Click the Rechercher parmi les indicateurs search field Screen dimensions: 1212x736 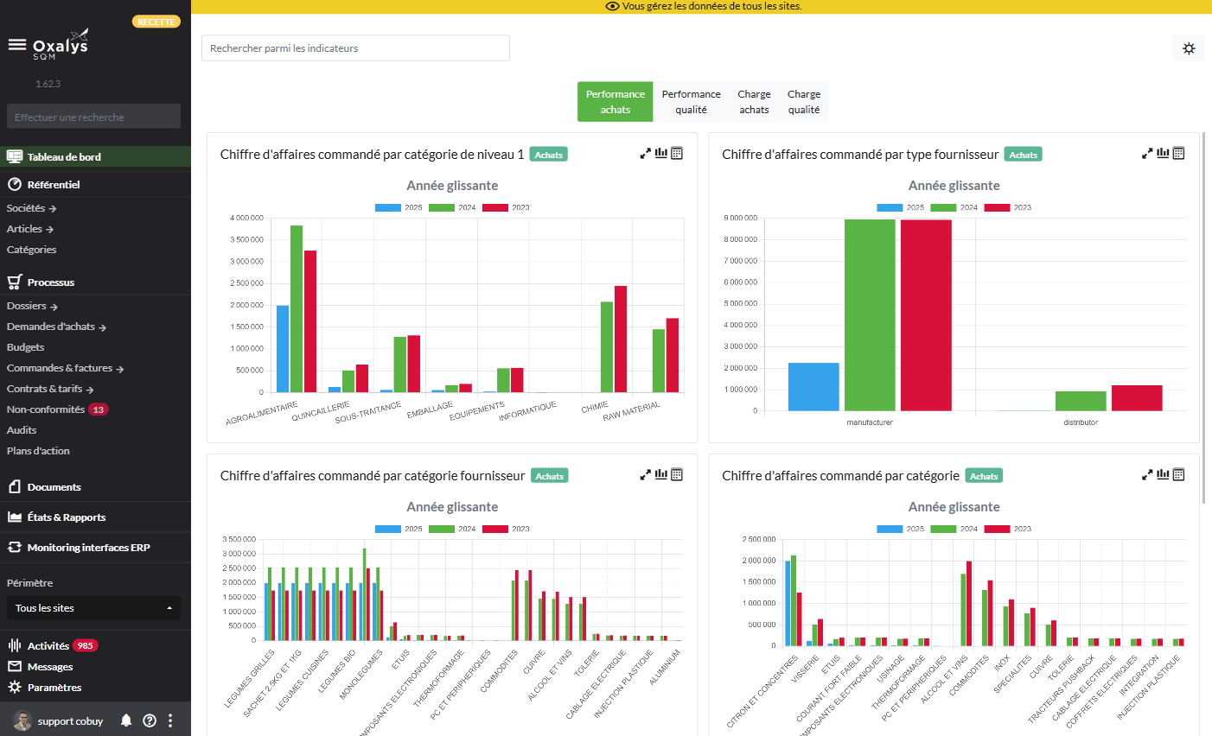pyautogui.click(x=355, y=48)
